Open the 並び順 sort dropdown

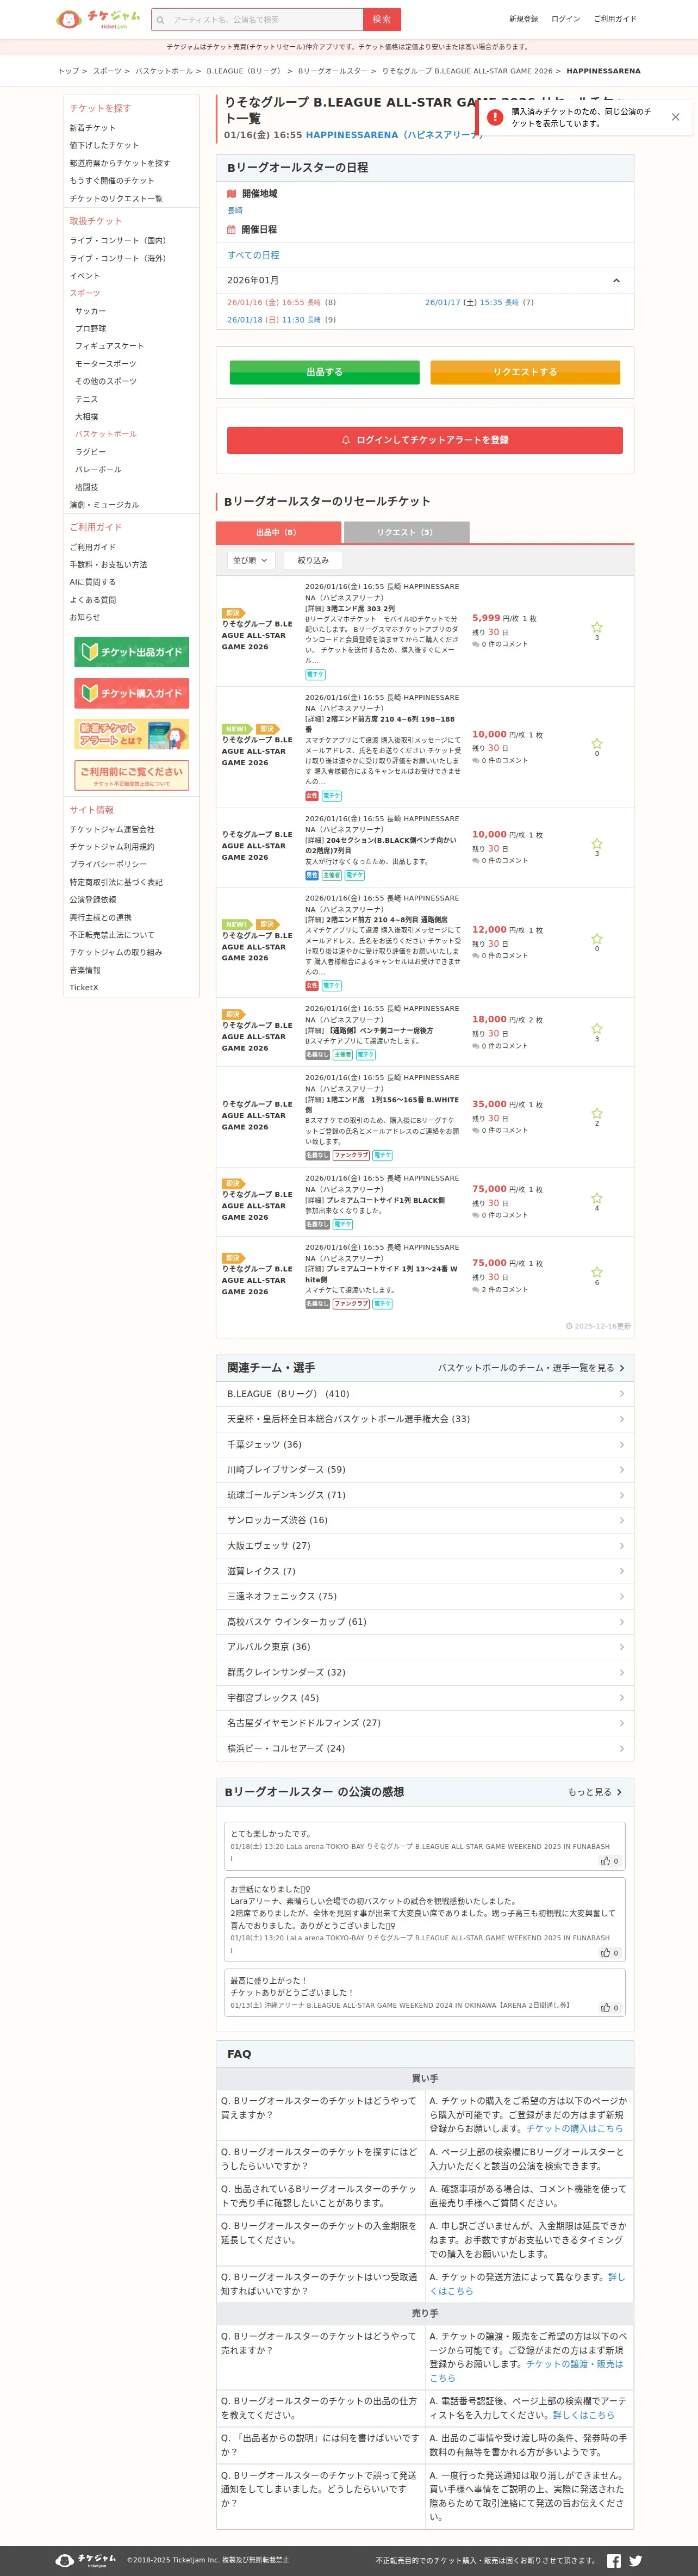click(x=250, y=560)
